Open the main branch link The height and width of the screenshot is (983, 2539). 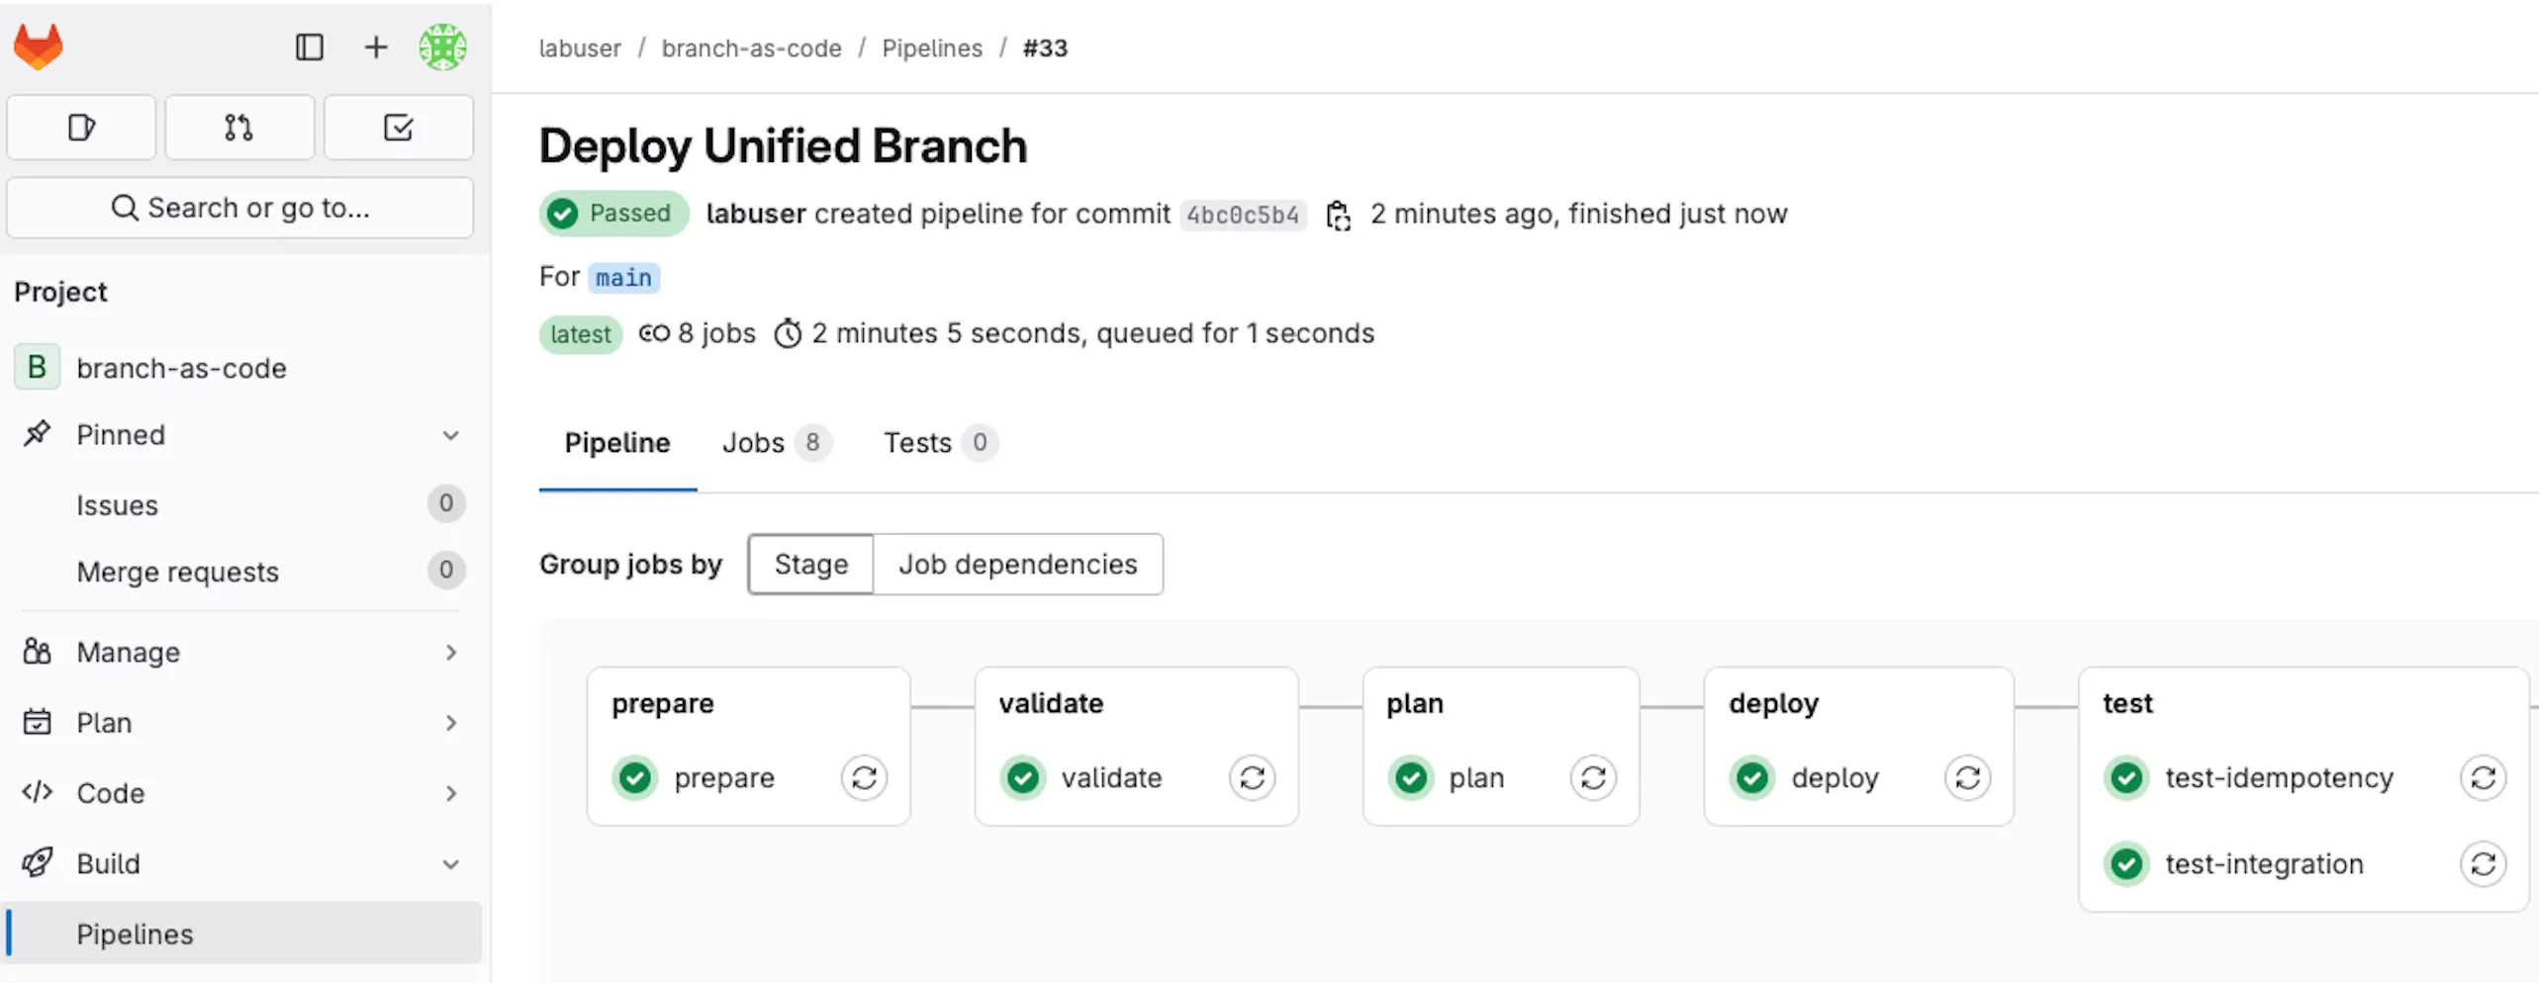[x=623, y=278]
